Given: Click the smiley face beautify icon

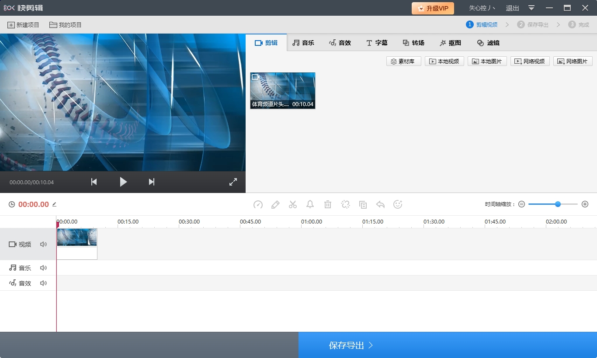Looking at the screenshot, I should 398,204.
